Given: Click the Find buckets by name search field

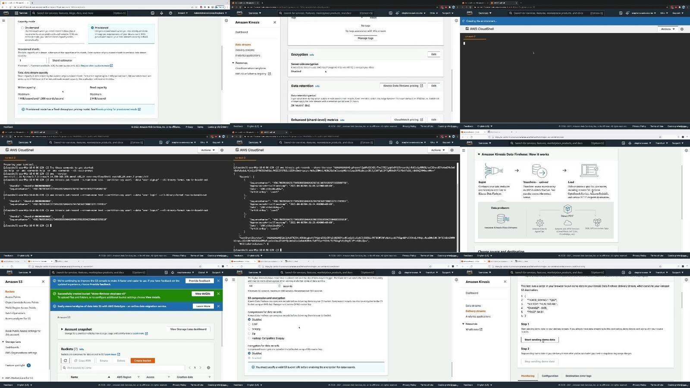Looking at the screenshot, I should click(124, 368).
